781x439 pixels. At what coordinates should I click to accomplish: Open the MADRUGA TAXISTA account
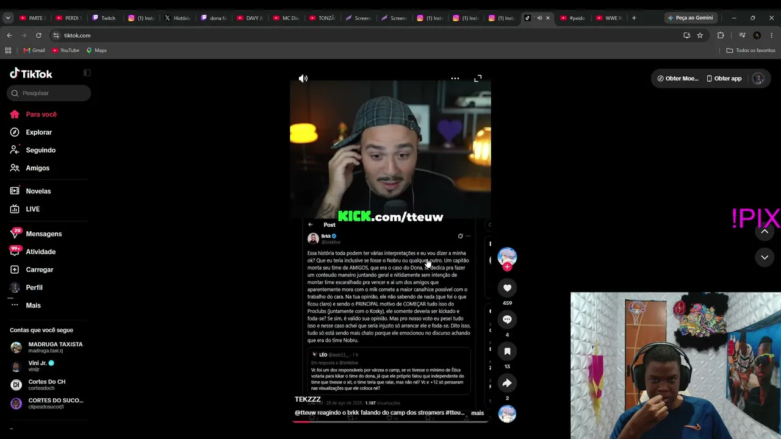[x=49, y=348]
